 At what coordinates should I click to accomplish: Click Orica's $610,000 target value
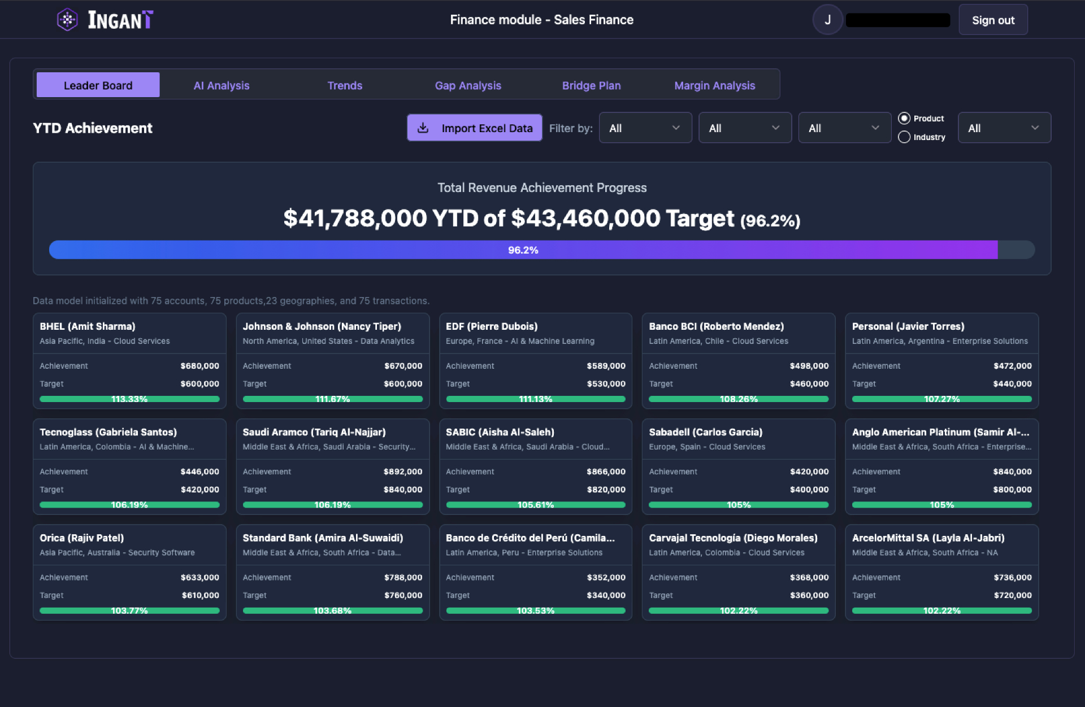pos(200,595)
